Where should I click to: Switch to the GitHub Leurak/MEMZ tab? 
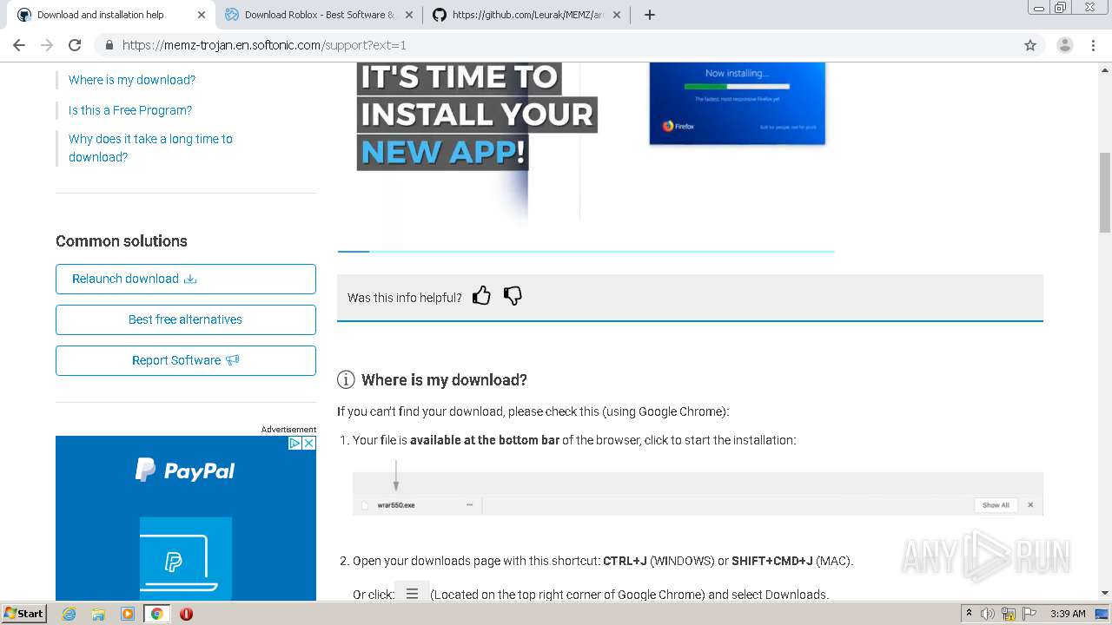(527, 15)
